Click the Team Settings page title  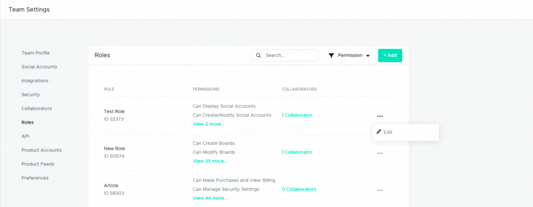pyautogui.click(x=29, y=9)
